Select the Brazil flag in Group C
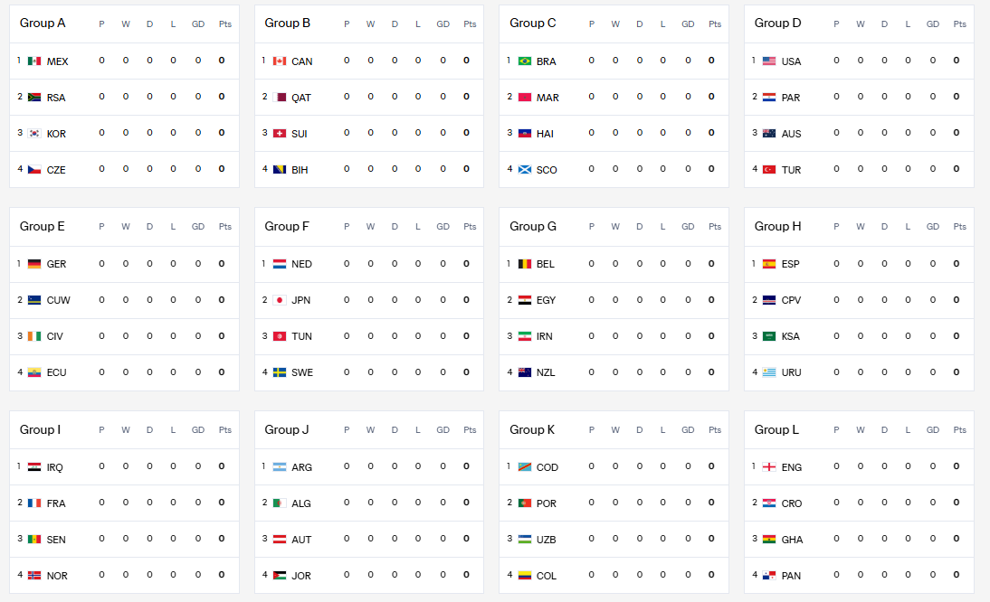The width and height of the screenshot is (990, 602). coord(525,61)
